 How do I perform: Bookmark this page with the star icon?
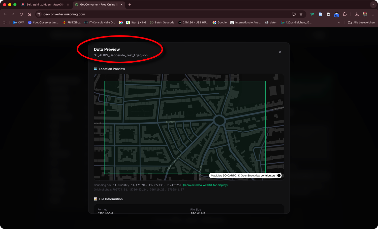click(x=301, y=14)
